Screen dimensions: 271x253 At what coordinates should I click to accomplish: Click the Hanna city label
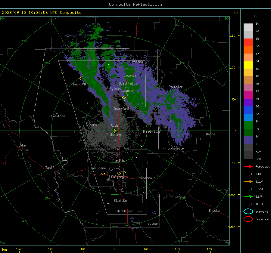[210, 134]
